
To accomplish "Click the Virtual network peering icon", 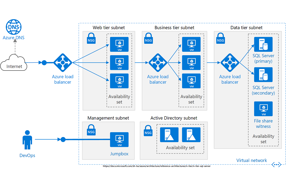I will click(276, 165).
